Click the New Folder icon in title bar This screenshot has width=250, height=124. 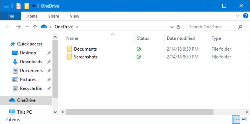pyautogui.click(x=27, y=6)
